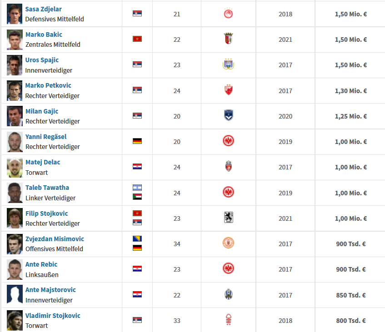Select the Bordeaux crest in Milan Gajic's row
385x332 pixels.
pos(228,116)
